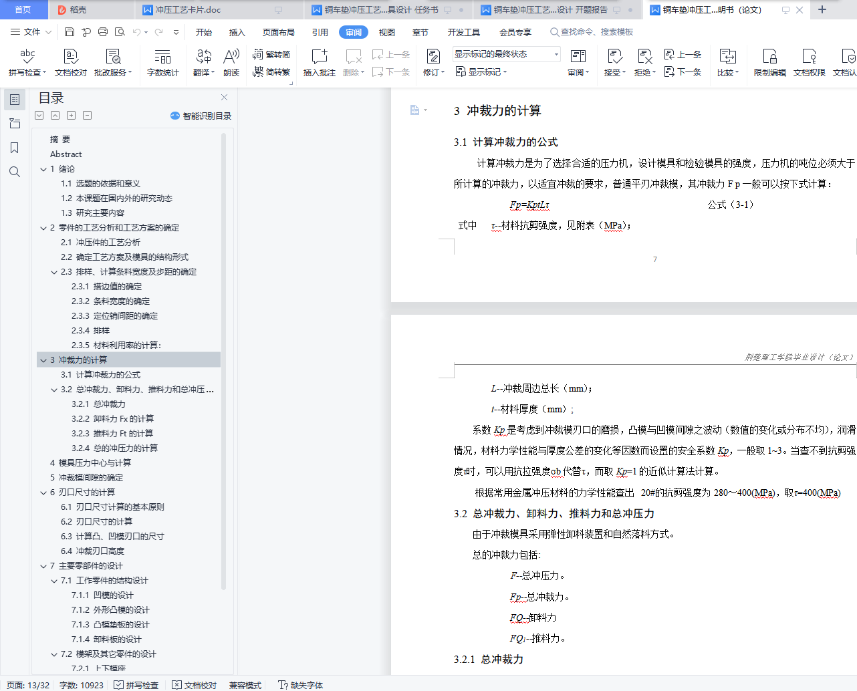
Task: Click the Print icon in the quick access bar
Action: 103,32
